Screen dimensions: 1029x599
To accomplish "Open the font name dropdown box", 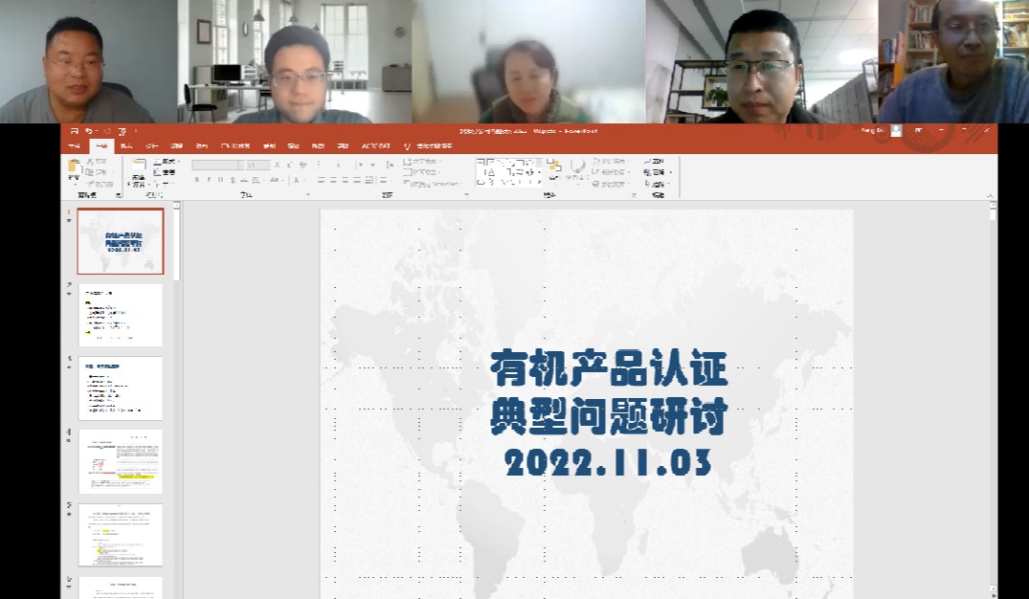I will [x=214, y=165].
